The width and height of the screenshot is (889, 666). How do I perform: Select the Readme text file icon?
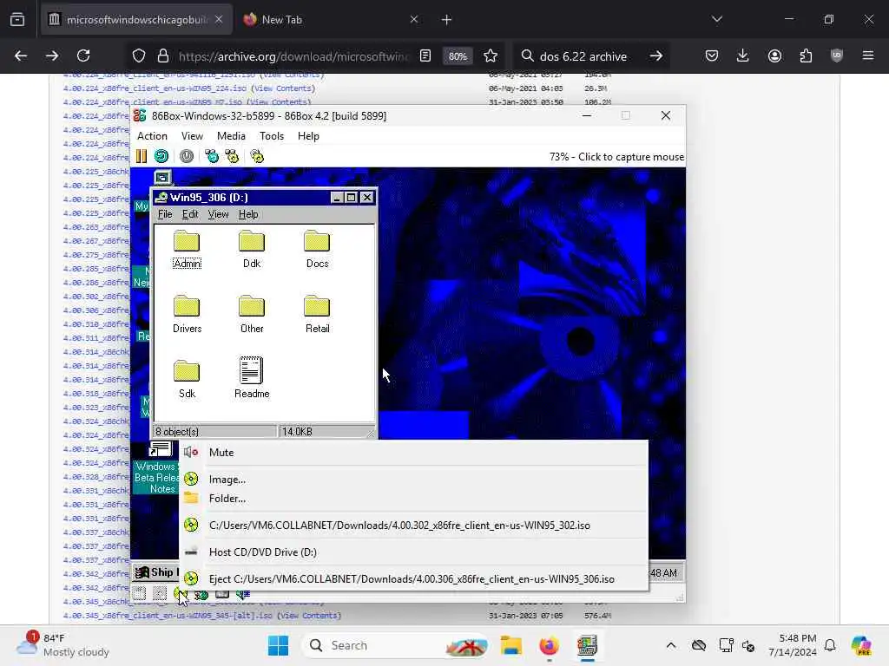pos(252,378)
